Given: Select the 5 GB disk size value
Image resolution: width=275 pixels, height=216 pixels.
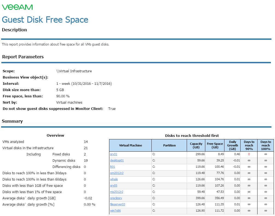Looking at the screenshot, I should [60, 90].
